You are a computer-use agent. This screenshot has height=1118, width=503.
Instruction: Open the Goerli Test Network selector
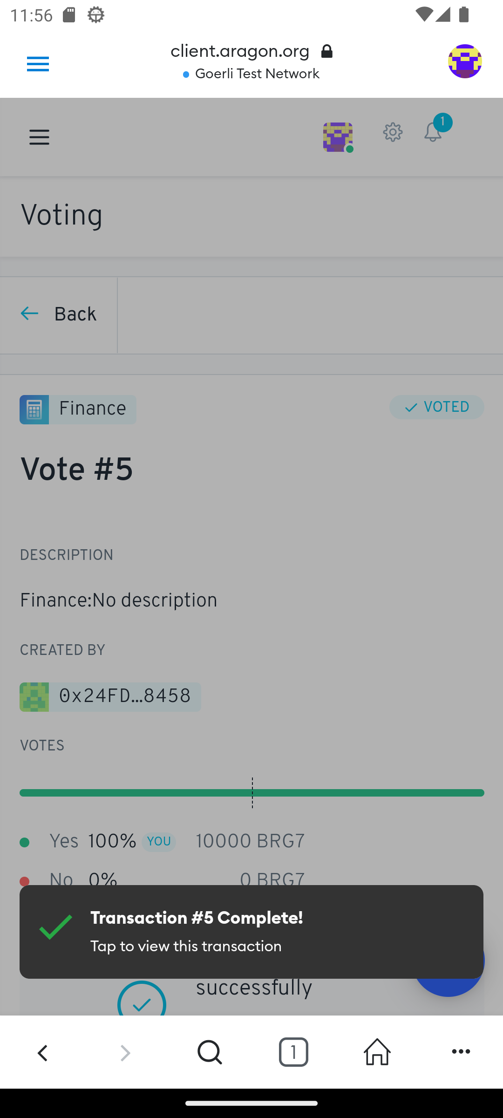(x=251, y=74)
